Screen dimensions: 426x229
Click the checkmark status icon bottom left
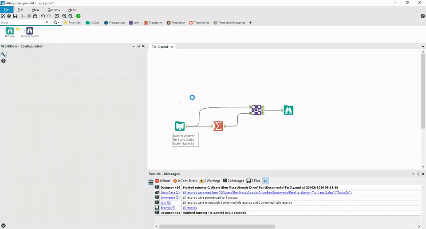pyautogui.click(x=3, y=225)
